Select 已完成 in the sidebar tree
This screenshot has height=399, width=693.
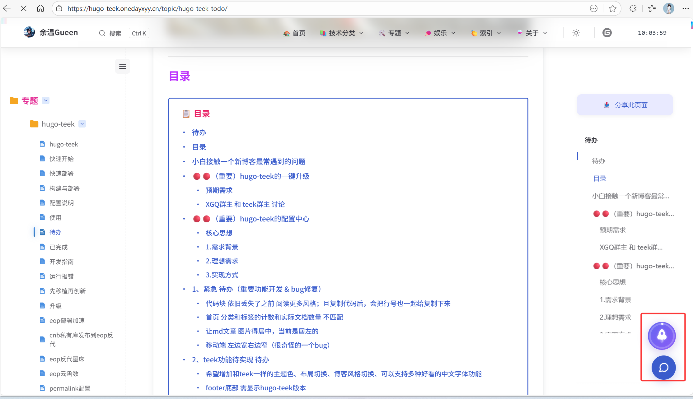click(x=59, y=247)
